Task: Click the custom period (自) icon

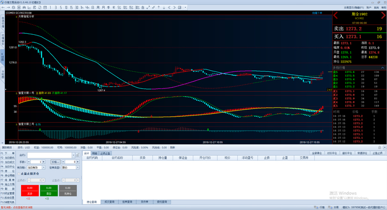Action: [x=143, y=8]
